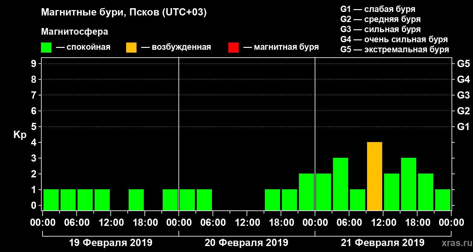Screen dimensions: 473x252
Task: Click the 18:00 time label under 21 February
Action: pos(417,223)
